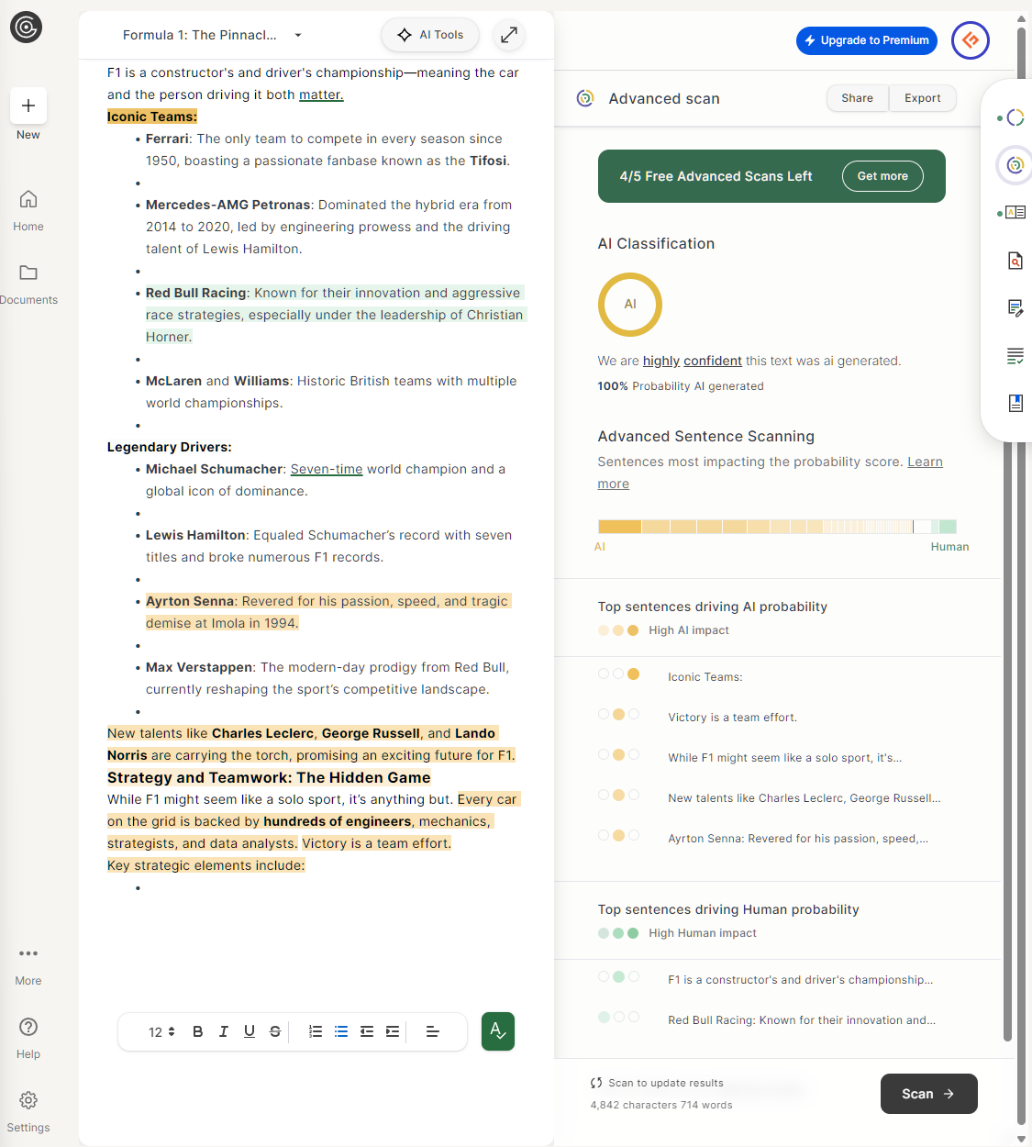1032x1147 pixels.
Task: Click the underlined 'matter.' word
Action: 321,95
